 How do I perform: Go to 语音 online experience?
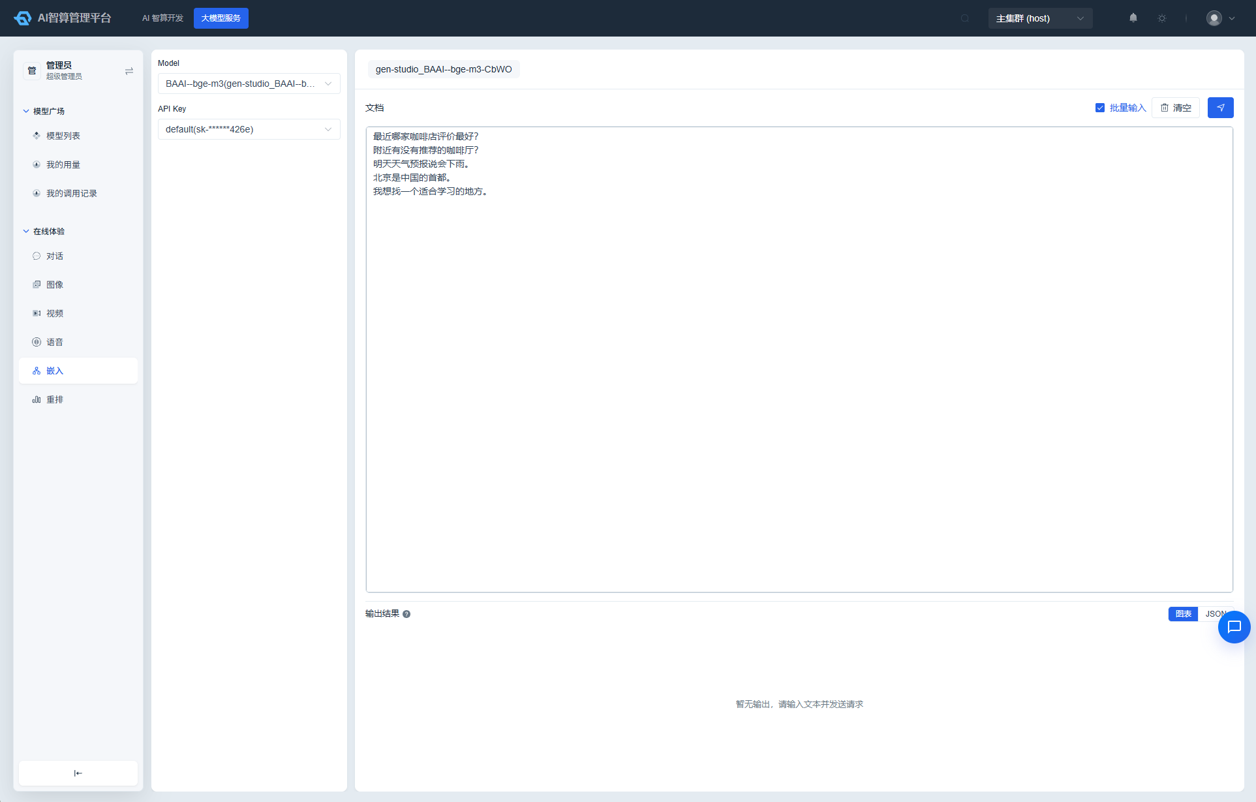coord(78,342)
